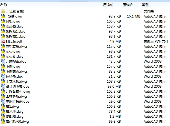Sort files by 类型 column header

pos(145,5)
